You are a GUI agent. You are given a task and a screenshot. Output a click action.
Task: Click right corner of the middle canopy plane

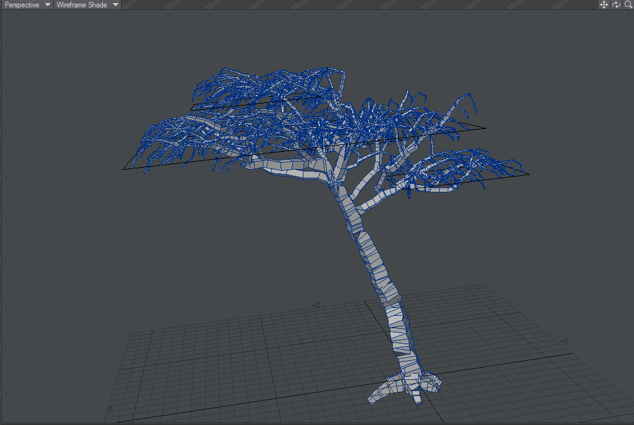click(x=485, y=128)
